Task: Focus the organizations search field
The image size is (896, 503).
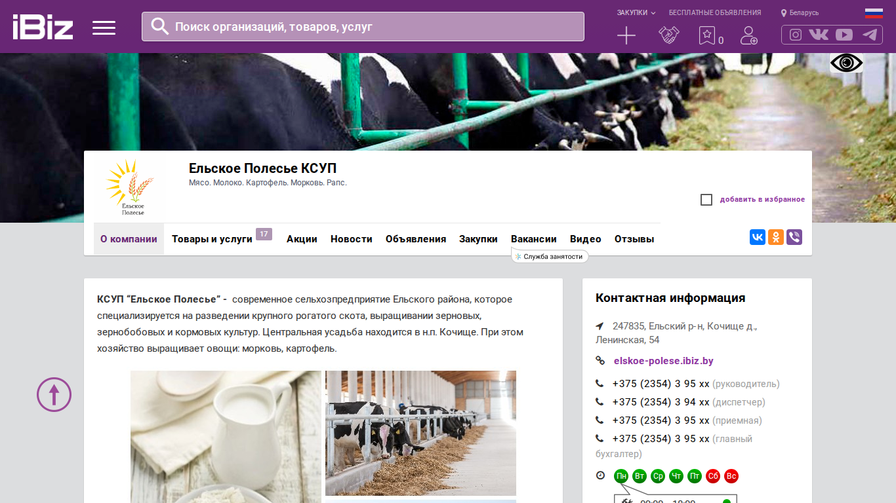Action: (363, 27)
